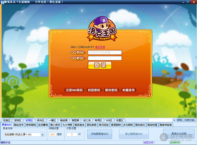
Task: Click the Roco Kingdom logo emblem
Action: point(102,29)
